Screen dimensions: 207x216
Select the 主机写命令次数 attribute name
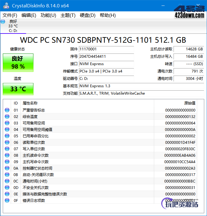pos(36,162)
